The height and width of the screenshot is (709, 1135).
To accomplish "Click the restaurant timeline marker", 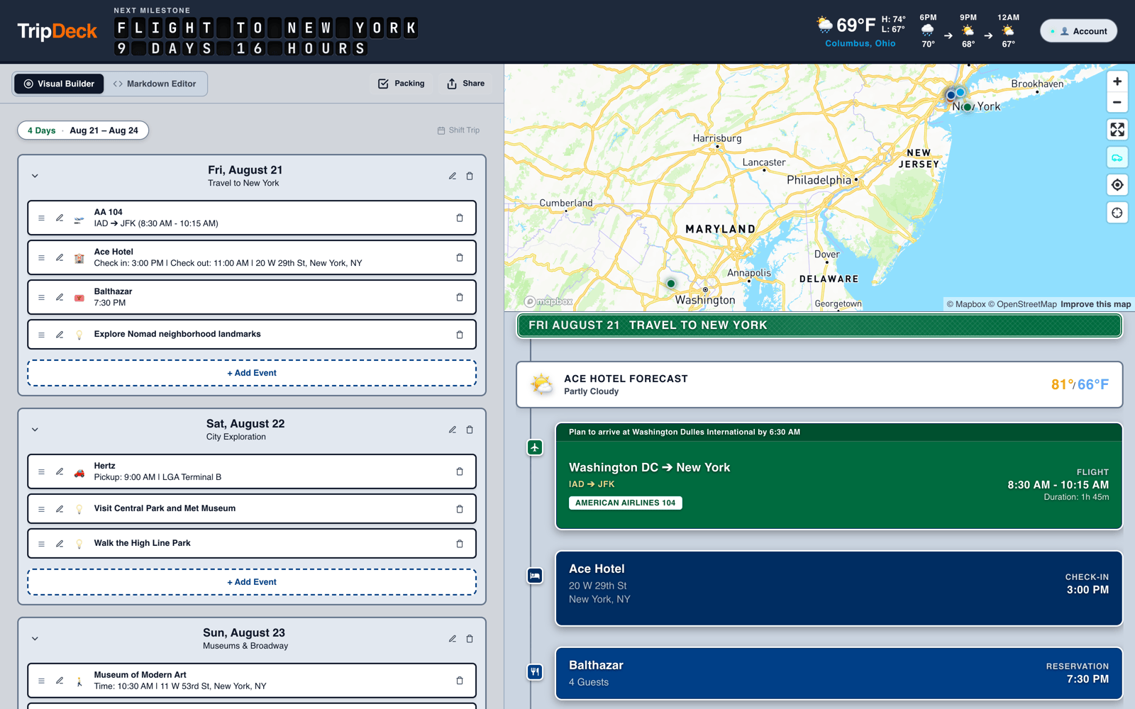I will [535, 671].
